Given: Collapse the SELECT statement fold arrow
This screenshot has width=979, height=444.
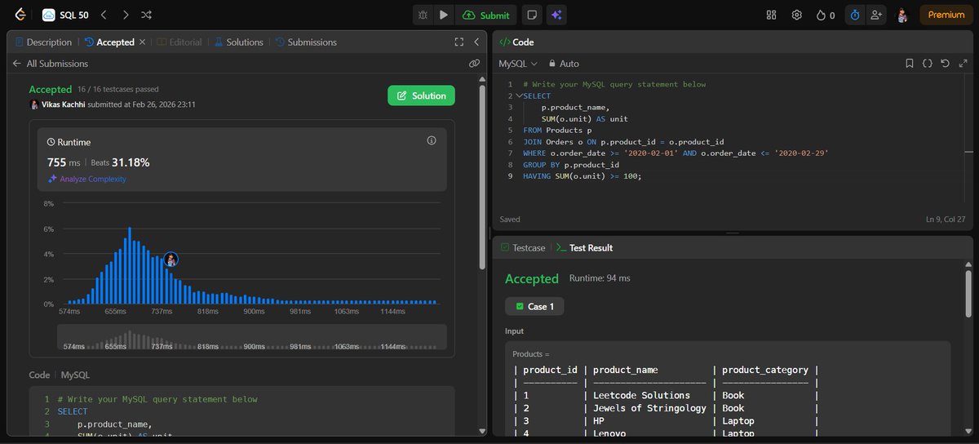Looking at the screenshot, I should click(519, 95).
